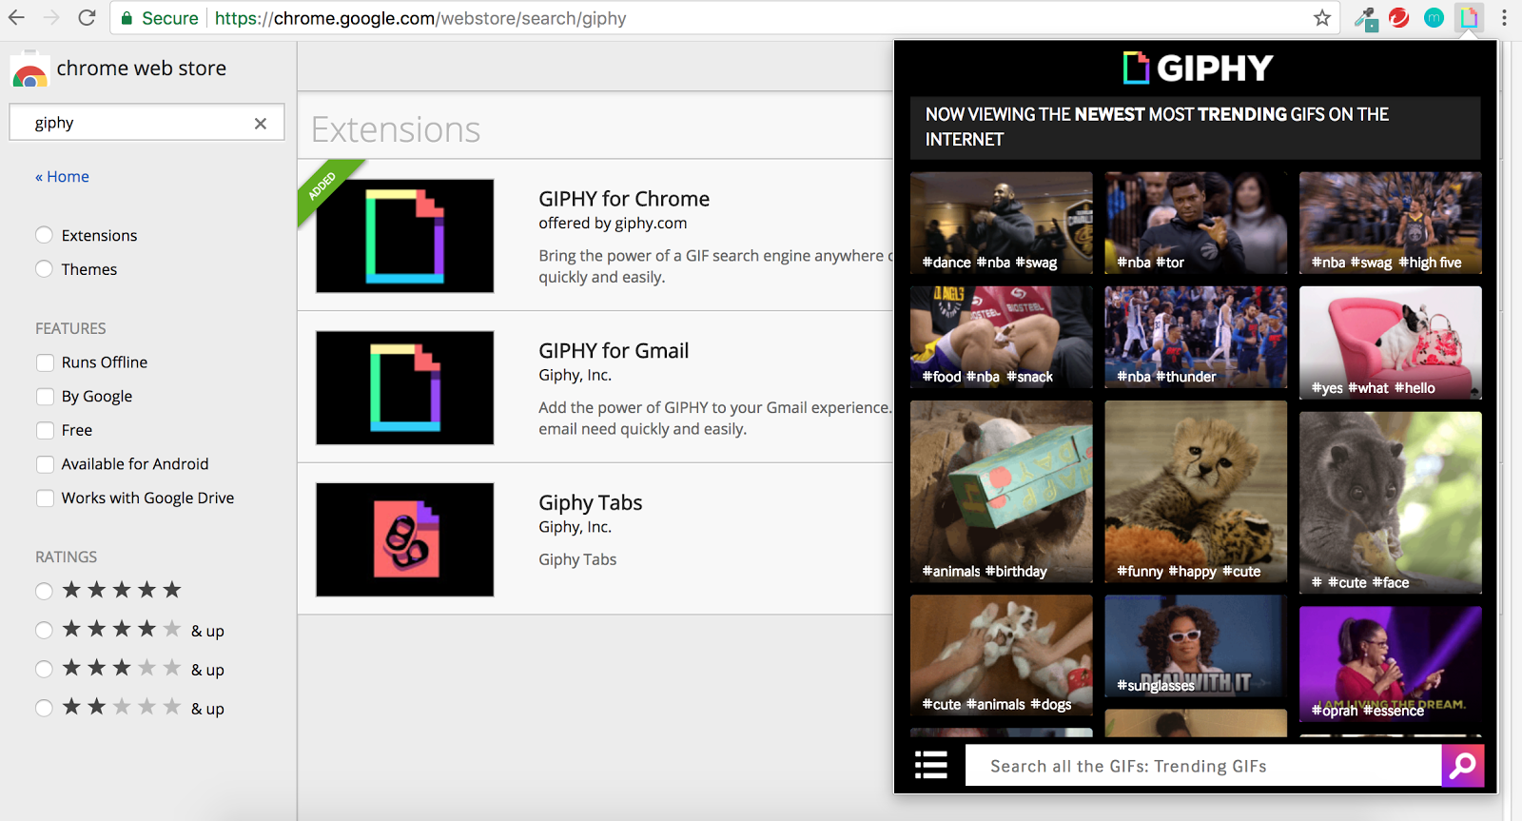Image resolution: width=1522 pixels, height=821 pixels.
Task: Open the #cute #animals #dogs GIF
Action: 1001,655
